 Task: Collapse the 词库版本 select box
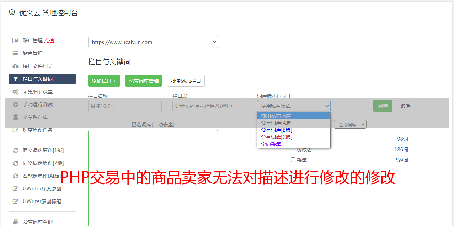pyautogui.click(x=294, y=106)
